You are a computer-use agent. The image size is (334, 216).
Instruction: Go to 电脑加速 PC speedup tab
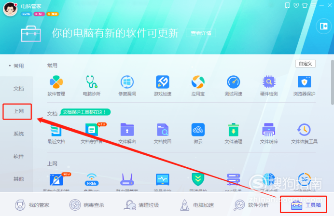pyautogui.click(x=196, y=205)
